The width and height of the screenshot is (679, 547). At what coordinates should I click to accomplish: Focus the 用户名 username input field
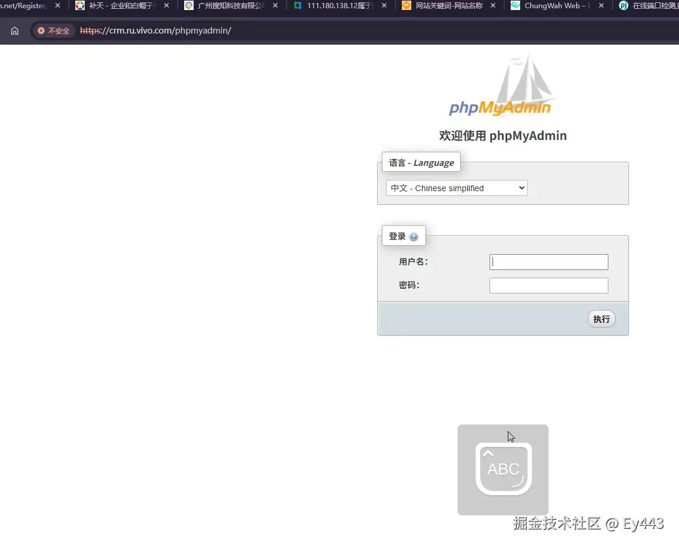click(548, 262)
